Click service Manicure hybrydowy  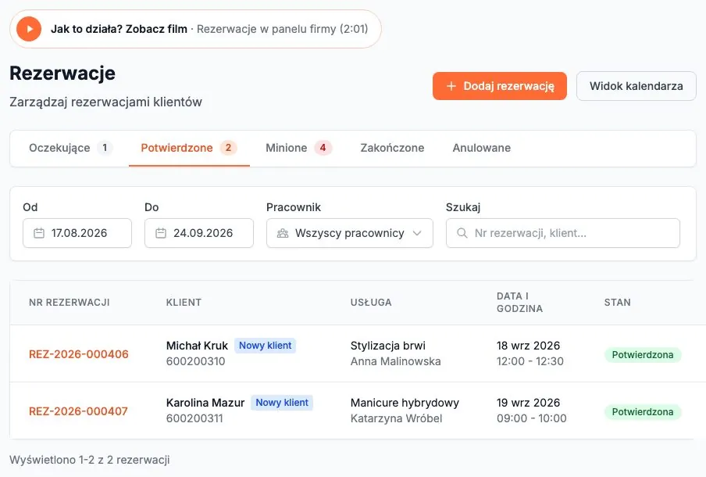[x=405, y=403]
